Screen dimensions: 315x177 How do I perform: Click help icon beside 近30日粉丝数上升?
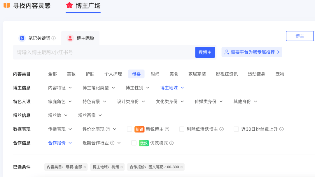pos(281,129)
